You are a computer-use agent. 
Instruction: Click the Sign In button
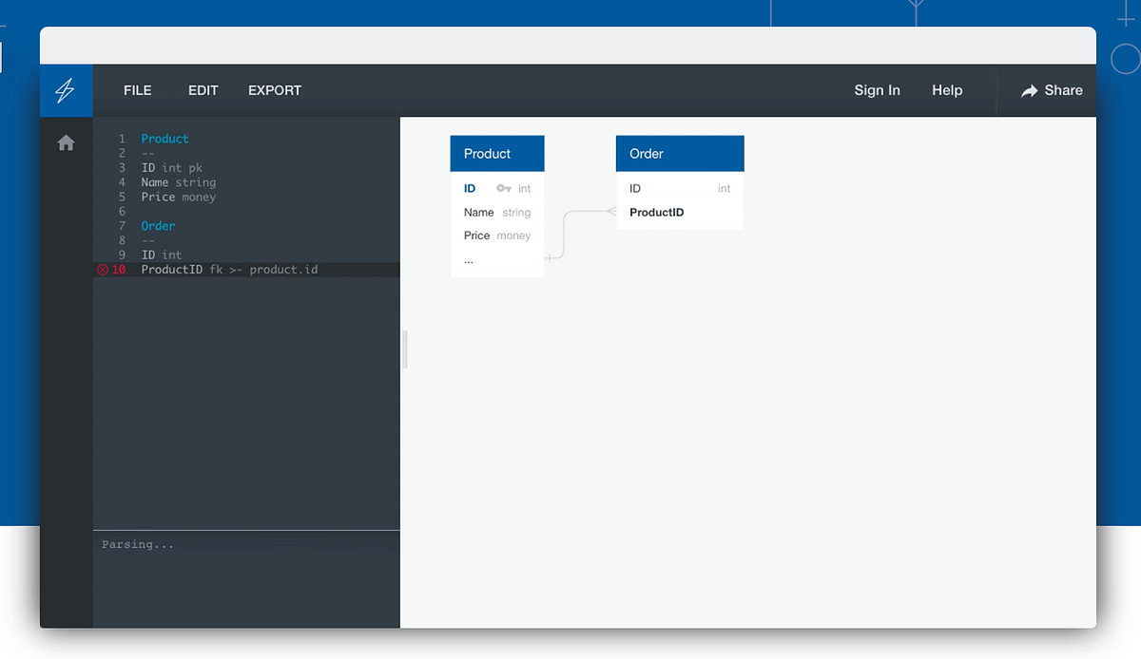pyautogui.click(x=877, y=90)
